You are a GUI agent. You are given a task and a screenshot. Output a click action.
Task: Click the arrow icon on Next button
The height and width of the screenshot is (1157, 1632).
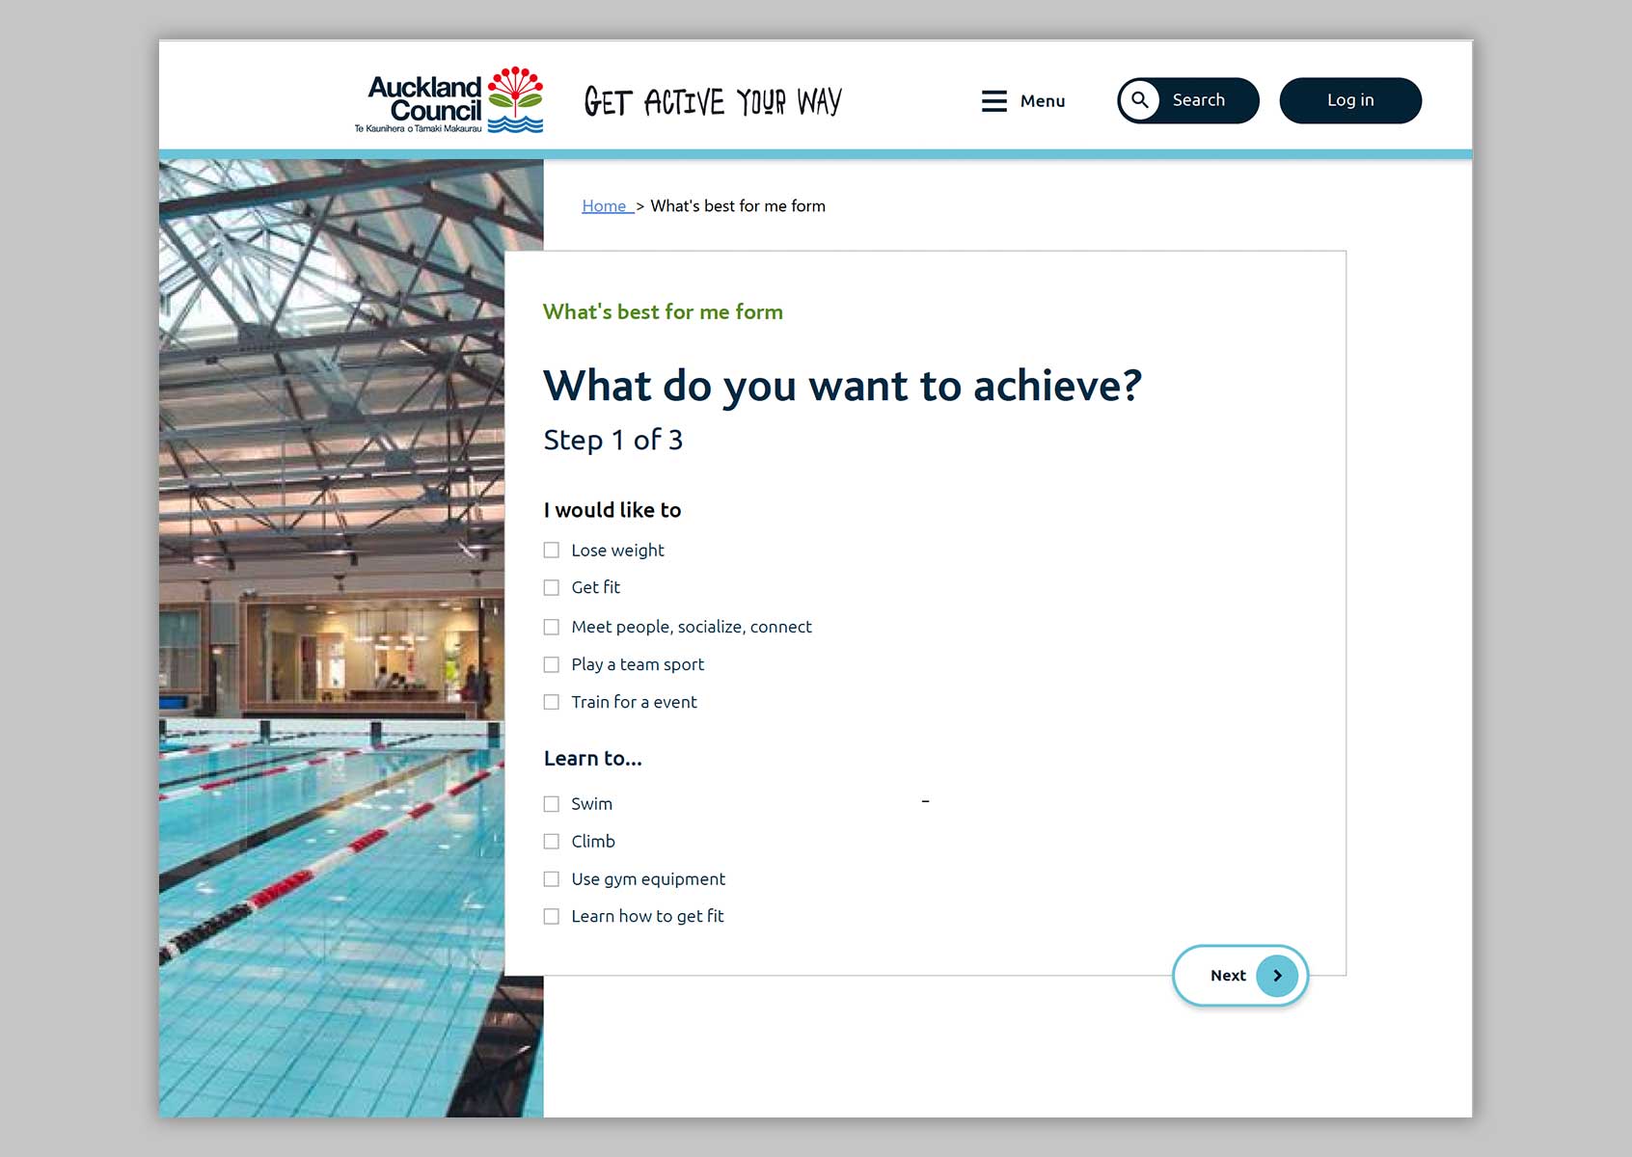pos(1277,976)
